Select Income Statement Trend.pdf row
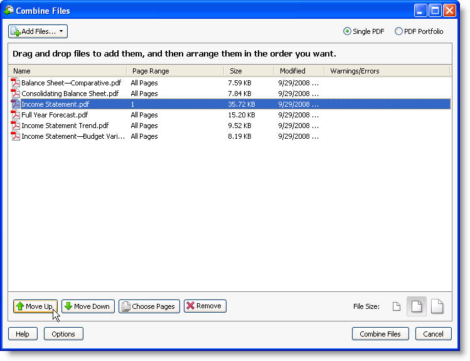The width and height of the screenshot is (470, 361). point(230,126)
